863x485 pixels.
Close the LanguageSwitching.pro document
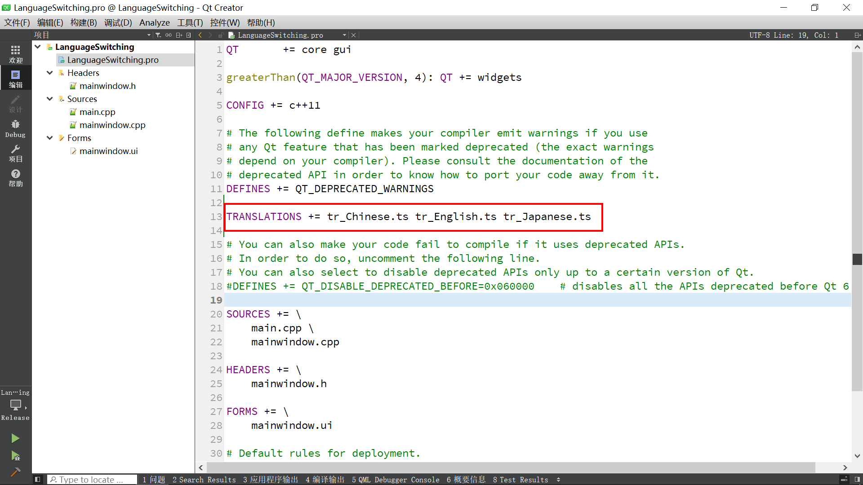coord(353,35)
